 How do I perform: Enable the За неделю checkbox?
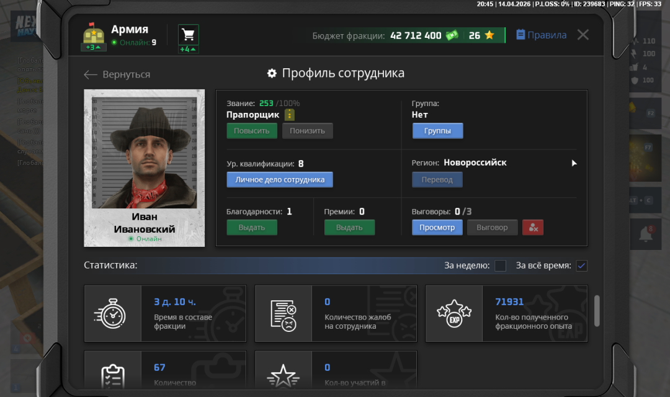pyautogui.click(x=500, y=265)
